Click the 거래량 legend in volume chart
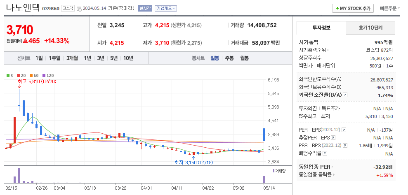The width and height of the screenshot is (408, 195). [x=279, y=171]
